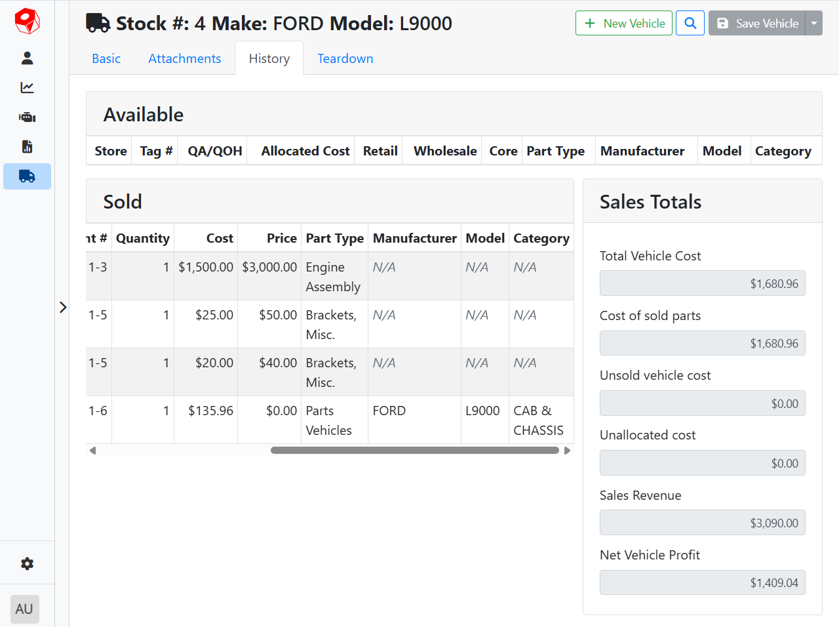
Task: Switch to the Teardown tab
Action: [x=345, y=58]
